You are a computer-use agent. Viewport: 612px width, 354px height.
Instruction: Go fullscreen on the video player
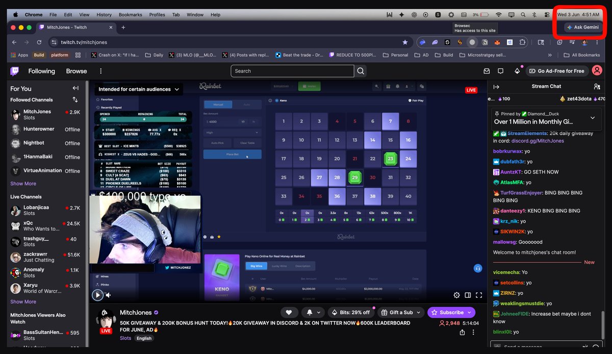point(479,295)
